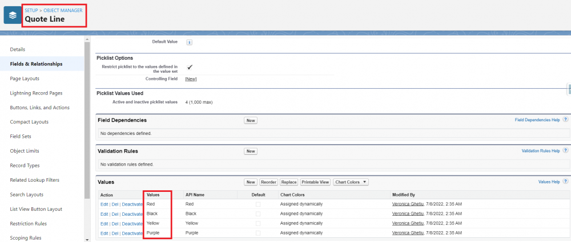
Task: Click the Default Value info icon
Action: pyautogui.click(x=190, y=42)
